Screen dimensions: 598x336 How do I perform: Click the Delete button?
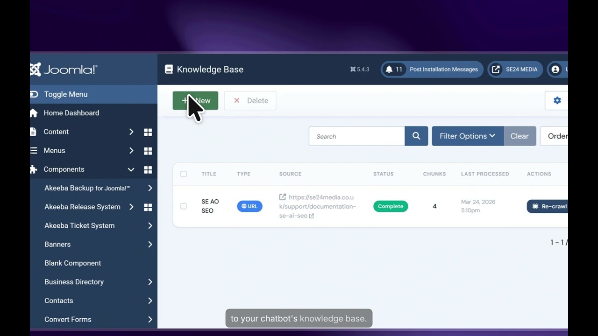[250, 100]
